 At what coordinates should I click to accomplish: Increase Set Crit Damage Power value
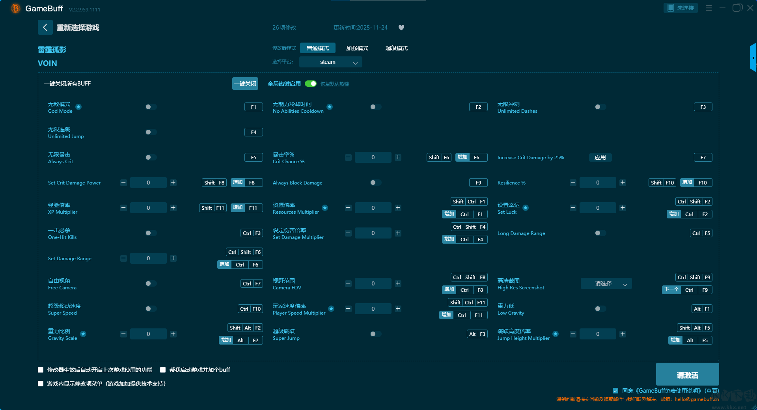point(173,183)
